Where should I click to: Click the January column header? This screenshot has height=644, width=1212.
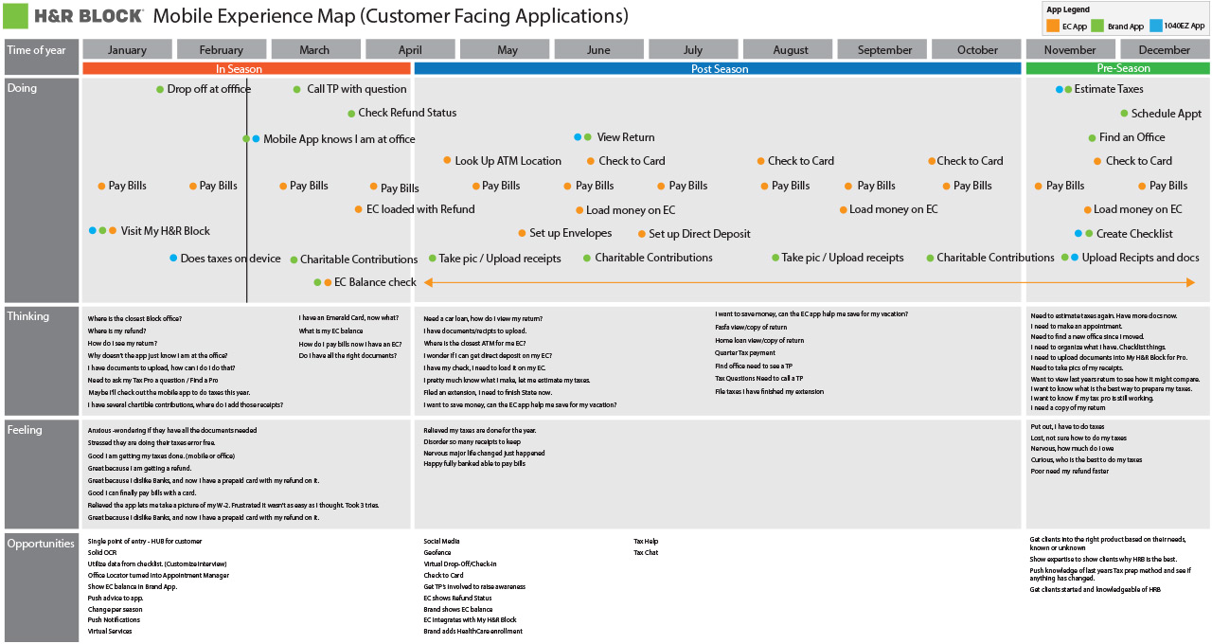[127, 48]
